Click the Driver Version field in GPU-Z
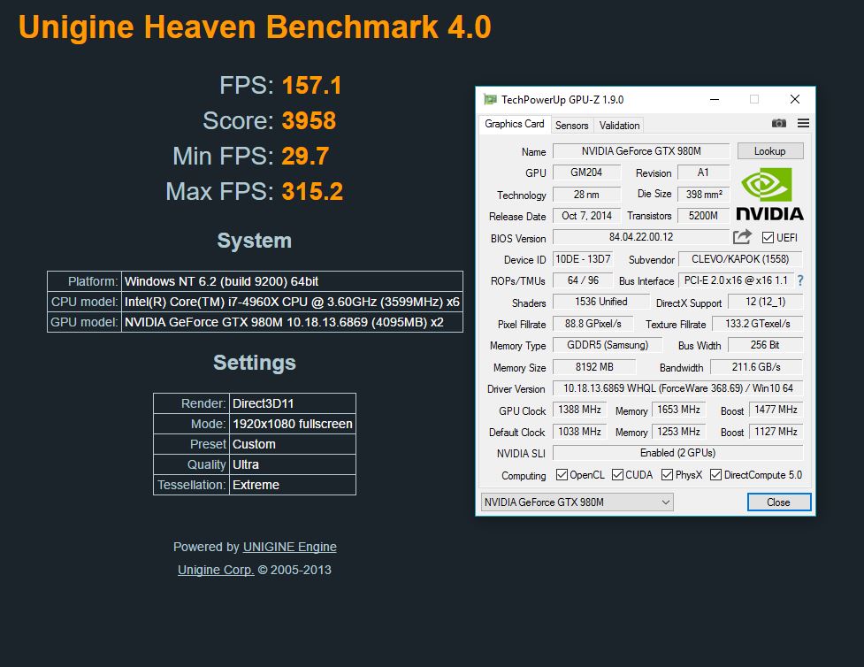The image size is (864, 667). coord(677,388)
